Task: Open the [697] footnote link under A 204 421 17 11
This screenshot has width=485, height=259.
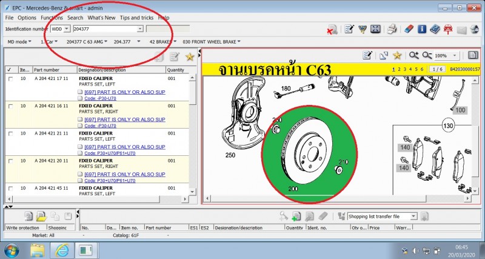Action: point(125,92)
